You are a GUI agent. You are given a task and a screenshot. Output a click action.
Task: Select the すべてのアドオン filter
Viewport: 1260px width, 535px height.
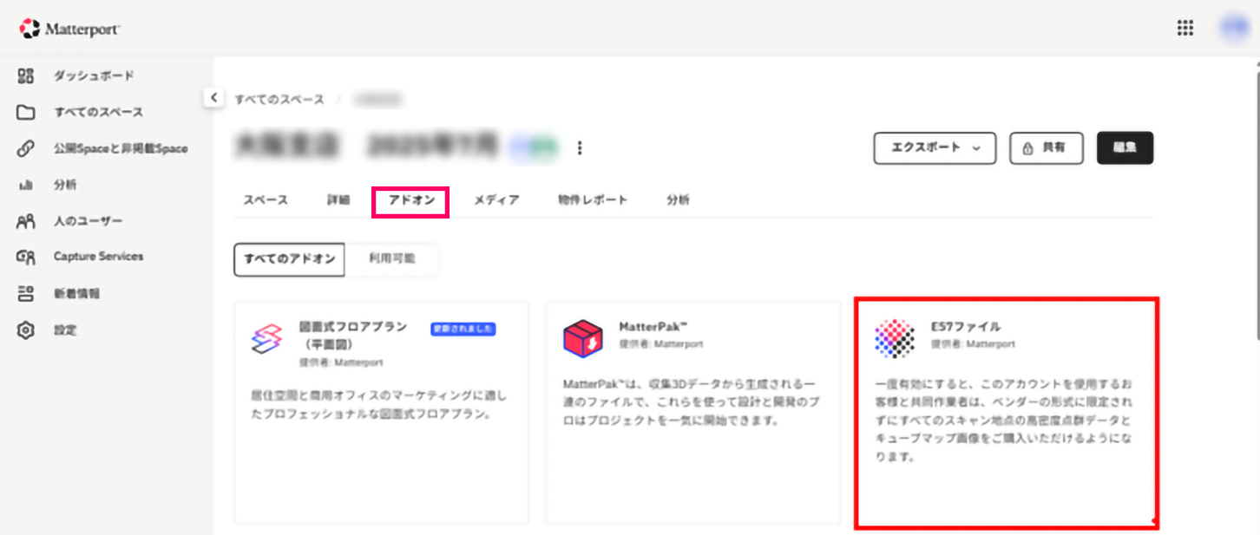(x=290, y=259)
